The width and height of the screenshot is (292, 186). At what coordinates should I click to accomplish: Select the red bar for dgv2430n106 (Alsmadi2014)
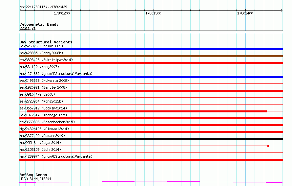click(151, 132)
